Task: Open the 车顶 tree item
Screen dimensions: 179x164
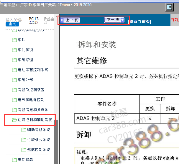Action: coord(22,40)
